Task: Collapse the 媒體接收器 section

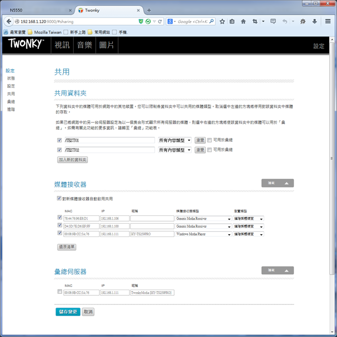Action: click(x=277, y=183)
